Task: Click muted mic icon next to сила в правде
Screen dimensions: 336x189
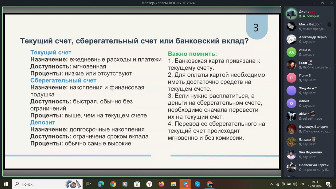Action: 300,29
